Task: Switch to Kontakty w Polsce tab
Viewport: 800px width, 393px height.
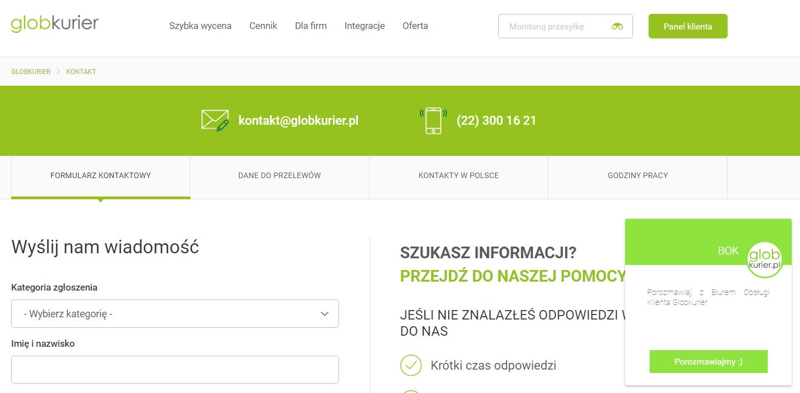Action: point(459,175)
